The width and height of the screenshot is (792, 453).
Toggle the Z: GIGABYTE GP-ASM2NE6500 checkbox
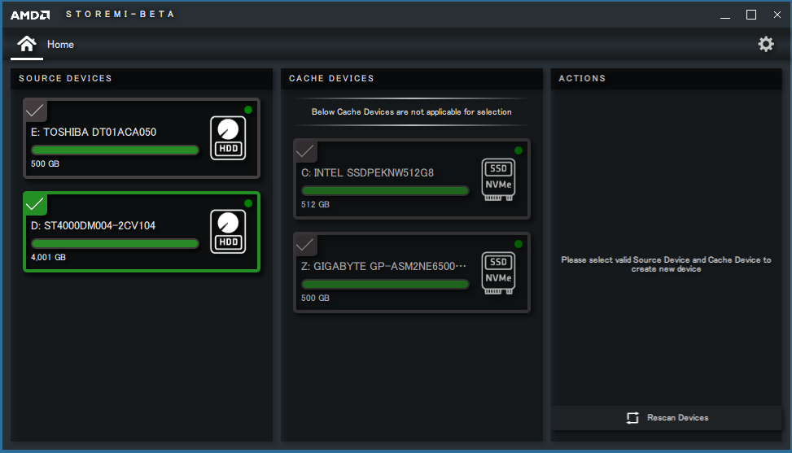[305, 245]
